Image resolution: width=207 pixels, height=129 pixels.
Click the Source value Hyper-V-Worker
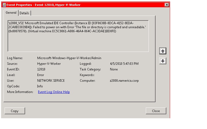pos(49,64)
